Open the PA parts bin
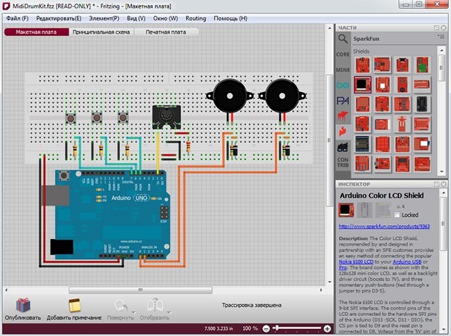451x336 pixels. point(343,101)
